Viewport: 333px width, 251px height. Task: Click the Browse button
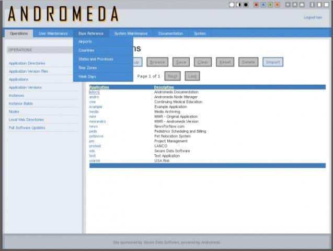click(x=157, y=62)
